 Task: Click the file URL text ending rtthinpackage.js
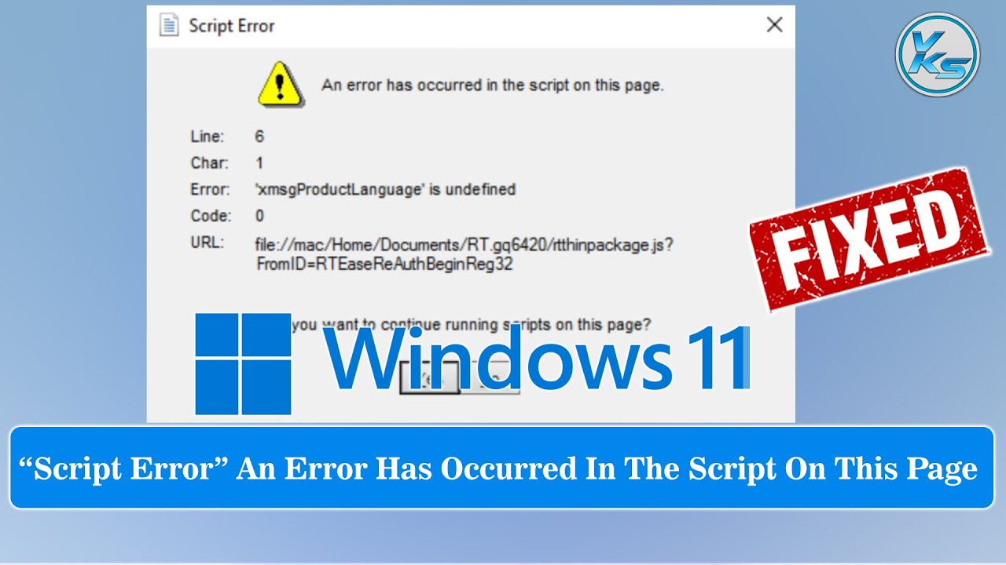point(464,245)
